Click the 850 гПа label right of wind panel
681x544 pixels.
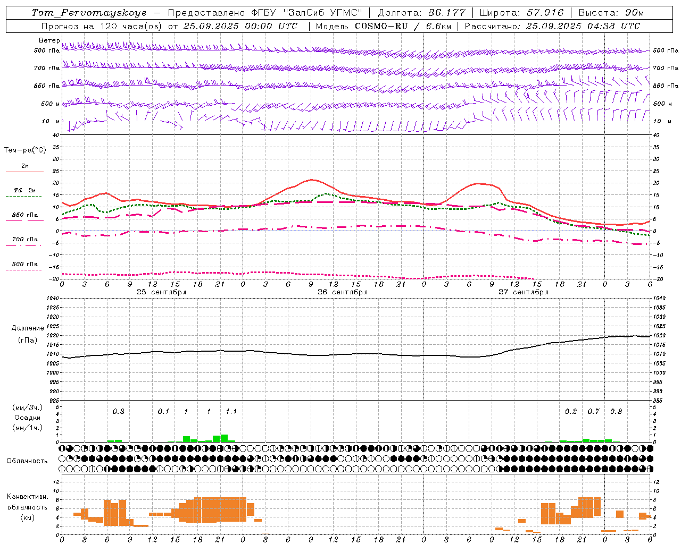(x=666, y=86)
